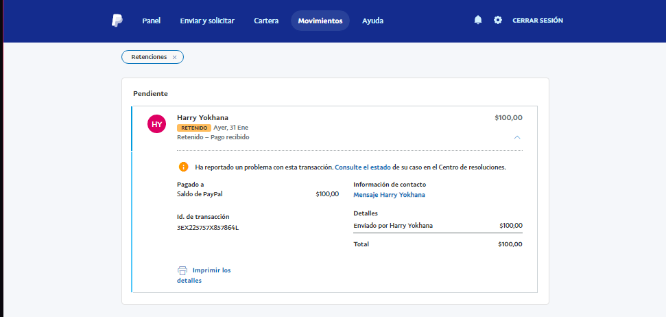666x317 pixels.
Task: Click the Ayer, 31 Ene date
Action: (x=230, y=128)
